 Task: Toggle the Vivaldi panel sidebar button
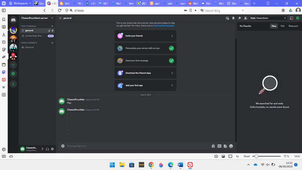4,10
